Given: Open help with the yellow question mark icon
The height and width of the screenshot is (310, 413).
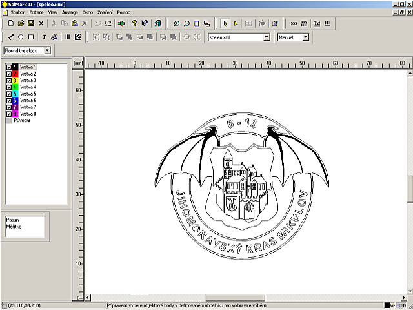Looking at the screenshot, I should (x=134, y=23).
